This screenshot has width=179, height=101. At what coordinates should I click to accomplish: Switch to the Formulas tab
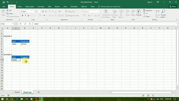[41, 6]
